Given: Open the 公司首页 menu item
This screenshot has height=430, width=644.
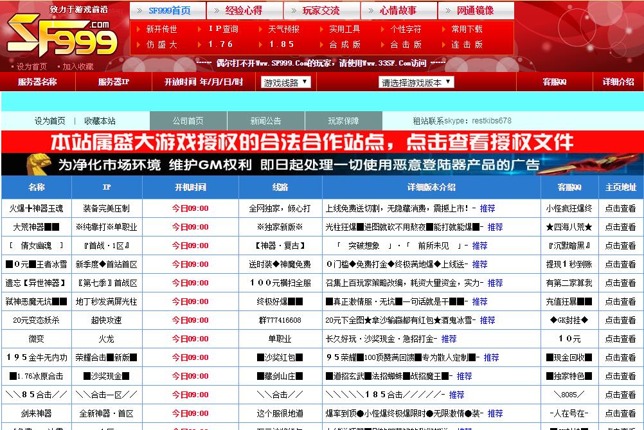Looking at the screenshot, I should 188,121.
